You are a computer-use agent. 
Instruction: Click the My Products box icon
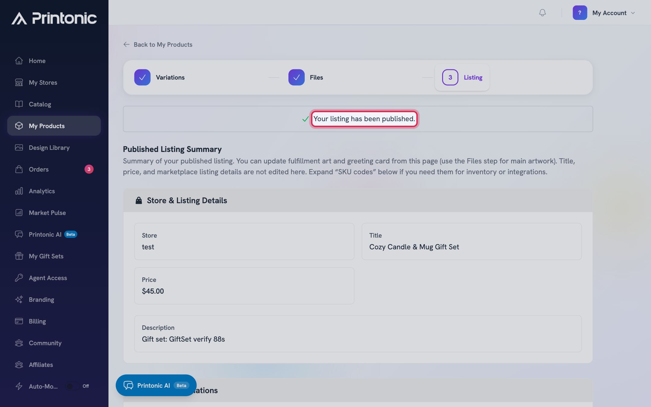[19, 126]
